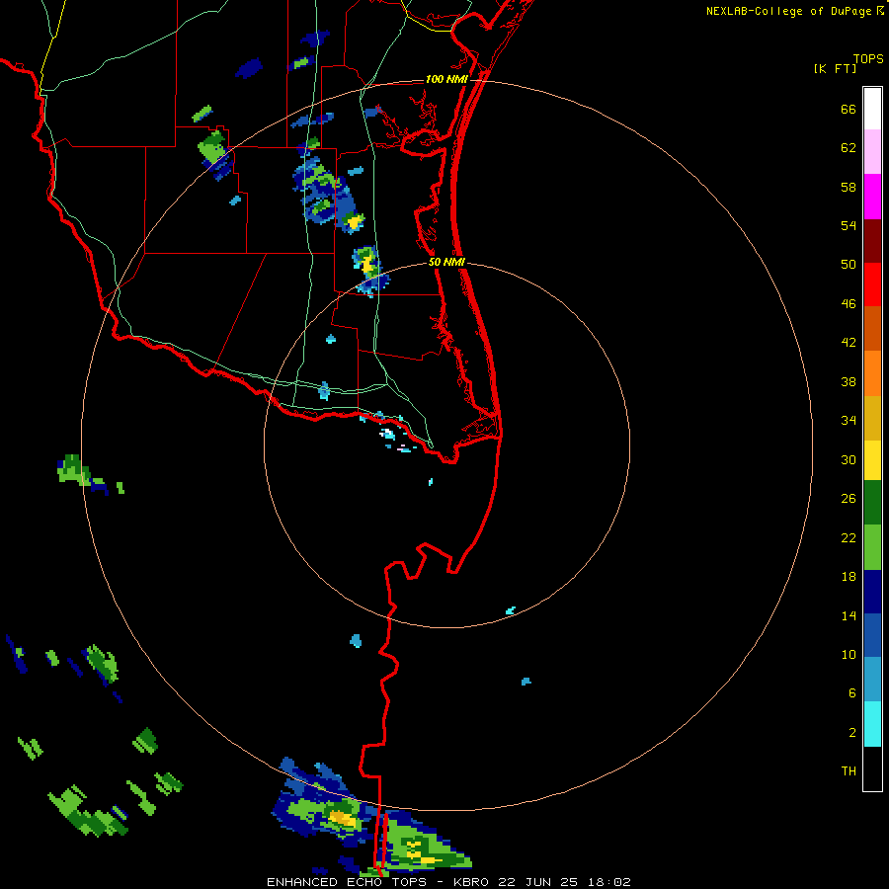Click the legend value 46

click(x=849, y=303)
